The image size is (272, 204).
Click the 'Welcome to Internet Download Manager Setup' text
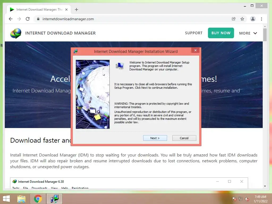click(x=159, y=66)
